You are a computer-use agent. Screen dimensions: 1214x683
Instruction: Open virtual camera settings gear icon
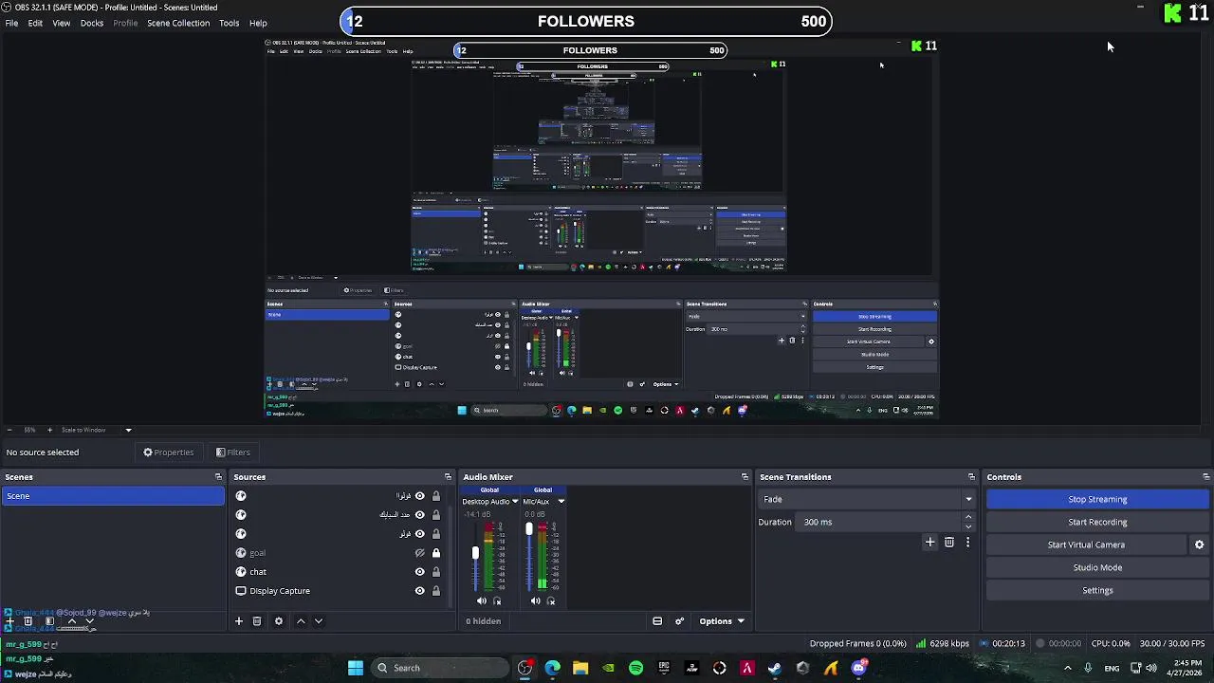coord(1199,545)
